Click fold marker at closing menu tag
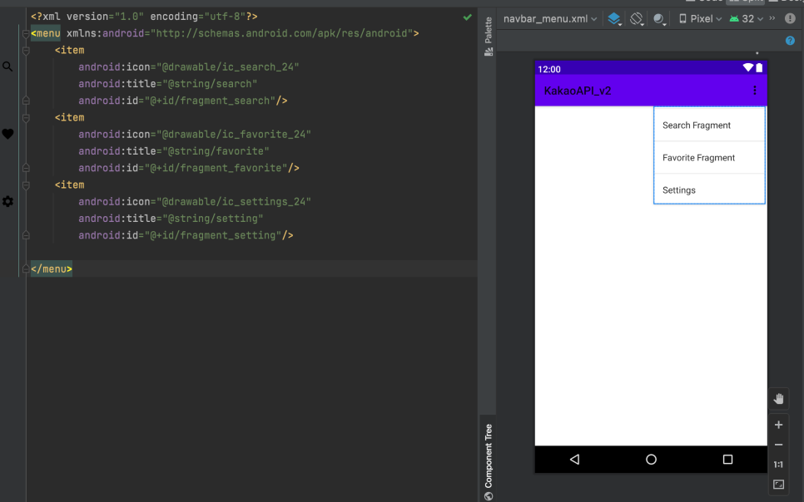 (26, 269)
